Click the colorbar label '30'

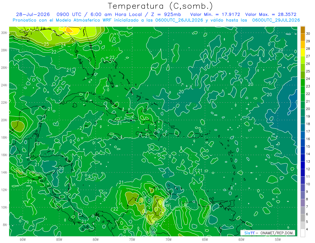(x=308, y=34)
